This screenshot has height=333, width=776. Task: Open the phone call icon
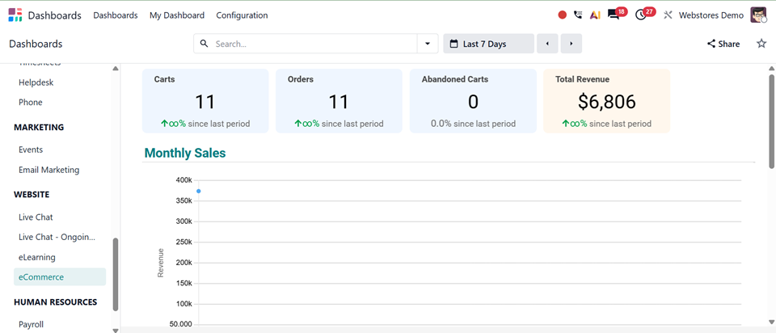(577, 15)
